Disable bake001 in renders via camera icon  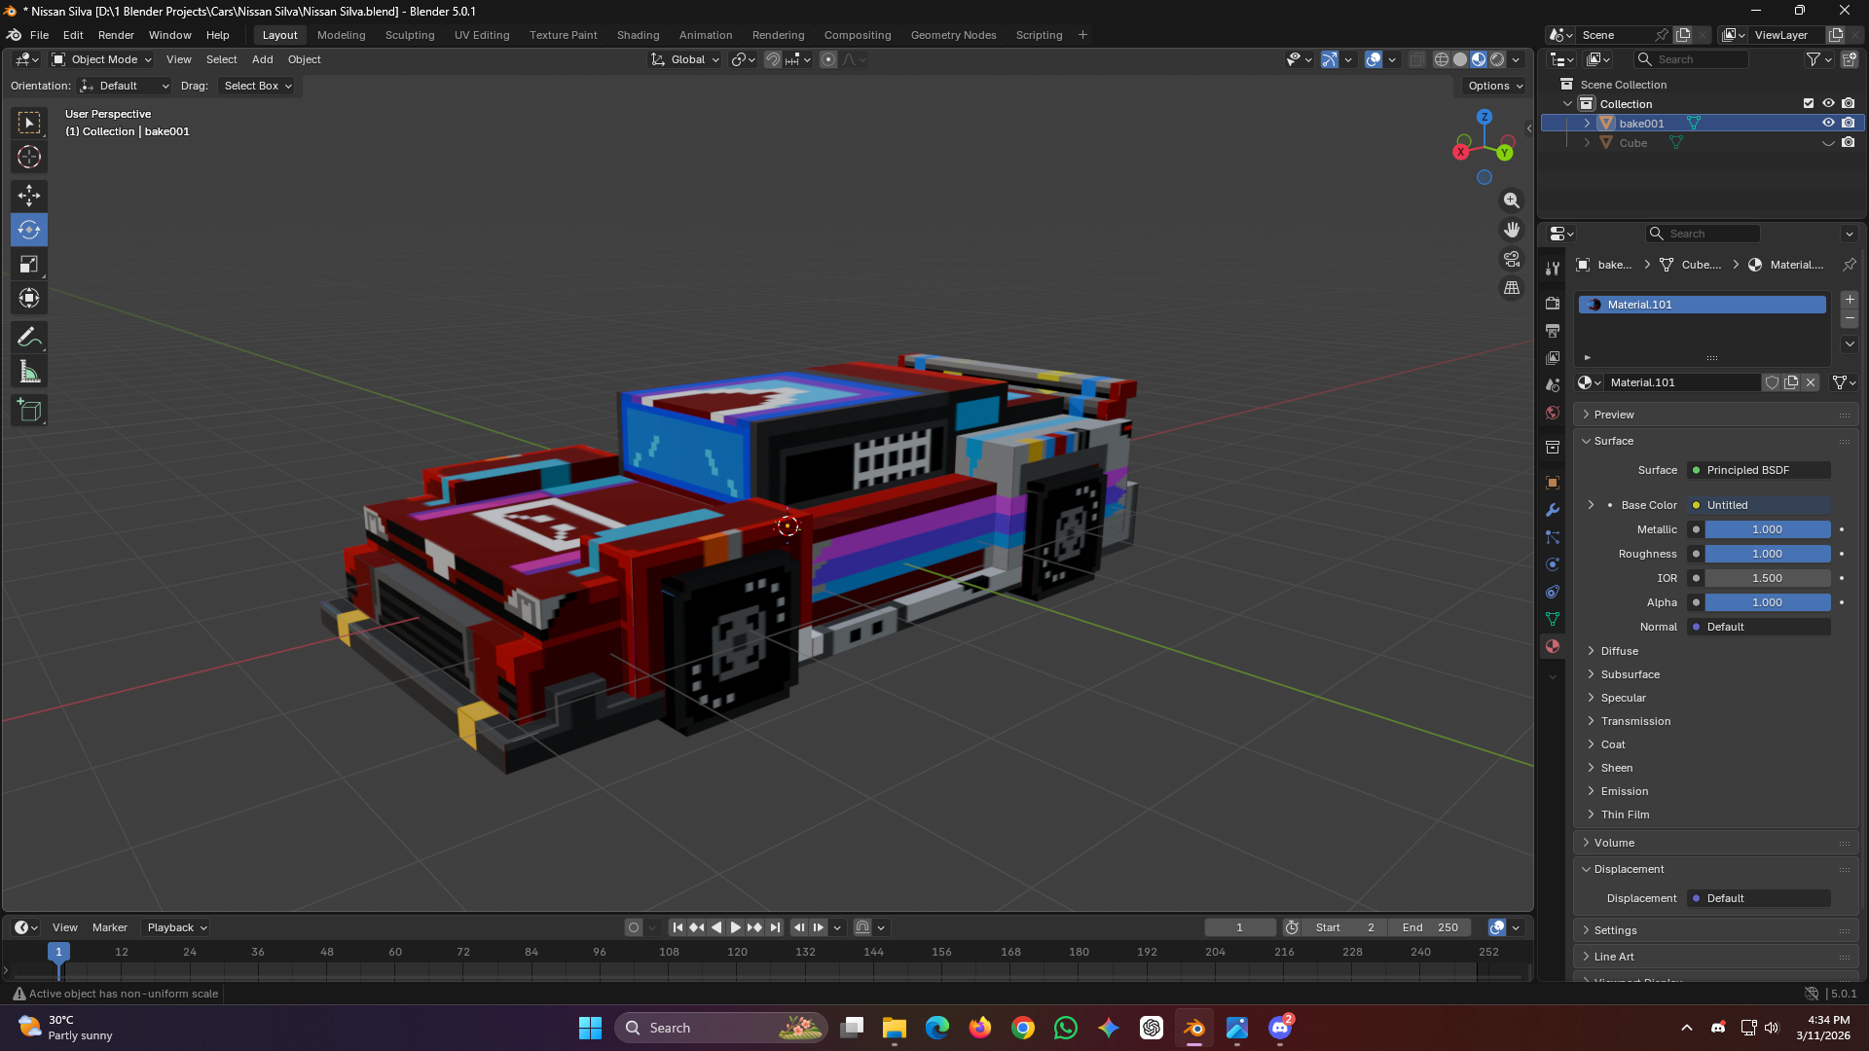click(1849, 123)
